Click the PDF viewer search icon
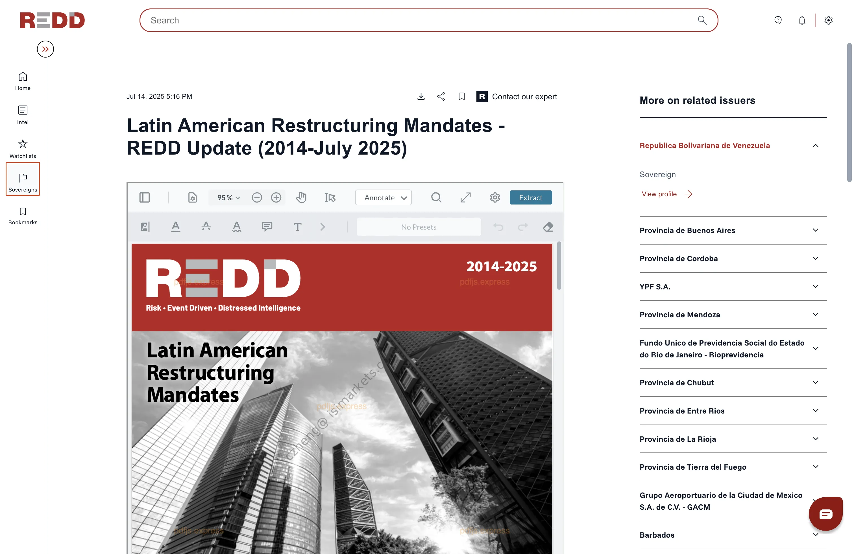 click(436, 197)
